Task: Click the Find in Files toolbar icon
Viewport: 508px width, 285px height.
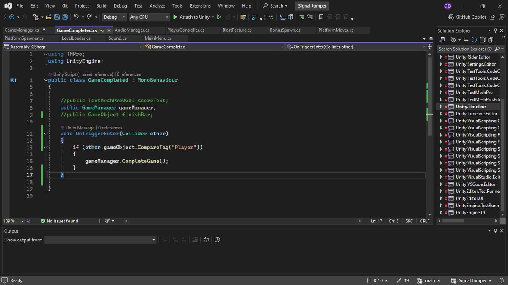Action: tap(243, 17)
